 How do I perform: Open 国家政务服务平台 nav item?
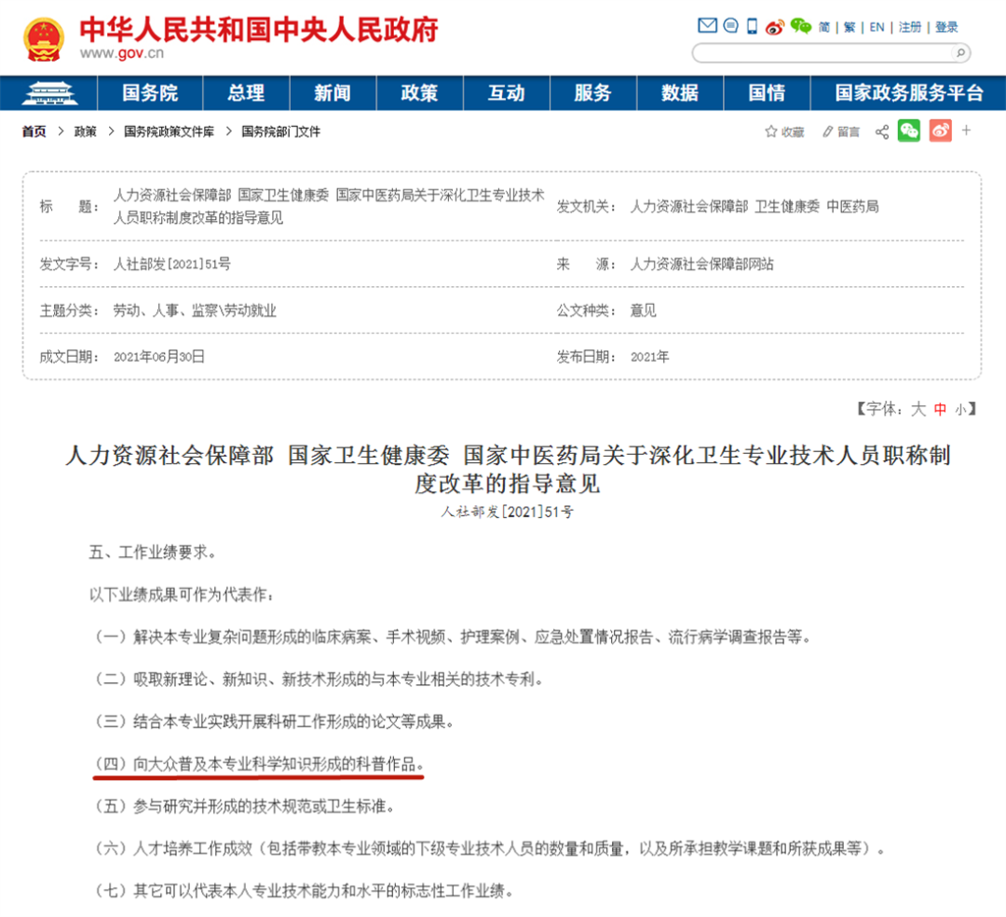pyautogui.click(x=908, y=93)
